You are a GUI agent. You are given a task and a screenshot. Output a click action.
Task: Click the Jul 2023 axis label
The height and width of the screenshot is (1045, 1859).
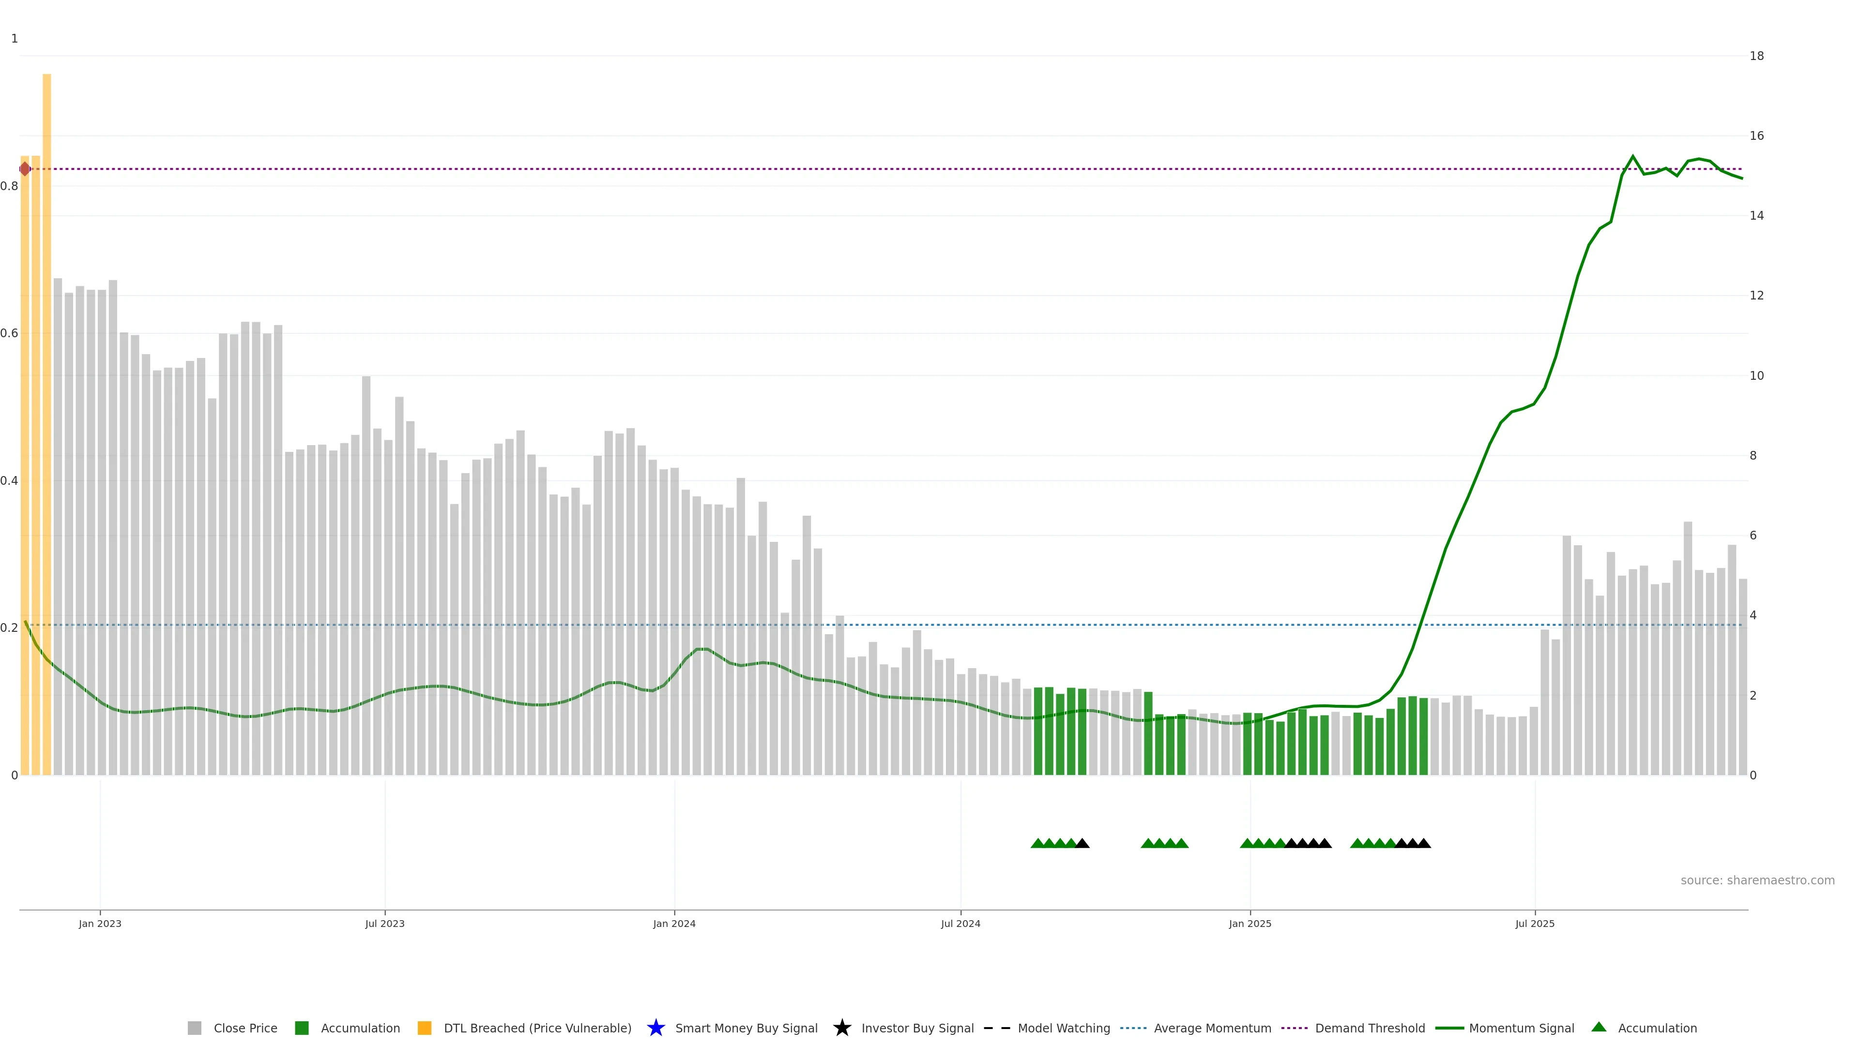pyautogui.click(x=385, y=923)
